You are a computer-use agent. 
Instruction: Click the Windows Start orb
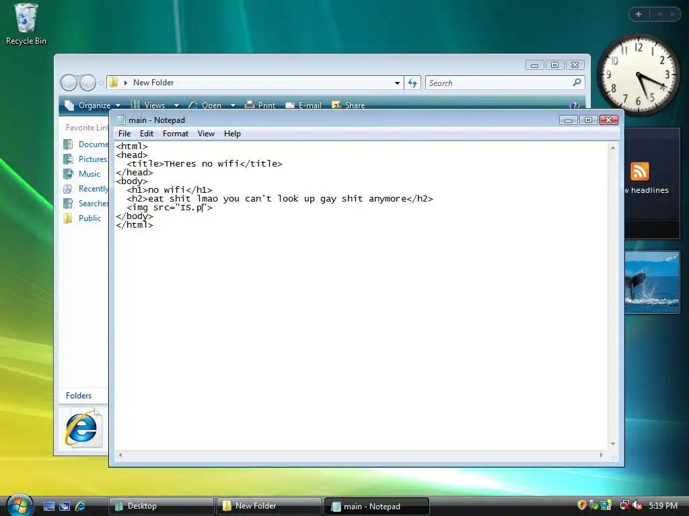click(x=20, y=505)
